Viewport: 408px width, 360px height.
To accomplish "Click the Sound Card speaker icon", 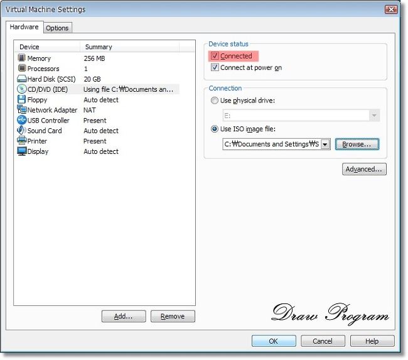I will tap(21, 130).
